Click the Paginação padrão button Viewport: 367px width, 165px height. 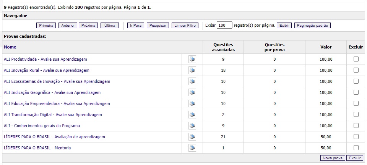pyautogui.click(x=312, y=26)
